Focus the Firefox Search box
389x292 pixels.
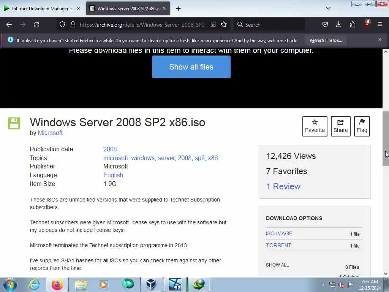[x=269, y=25]
